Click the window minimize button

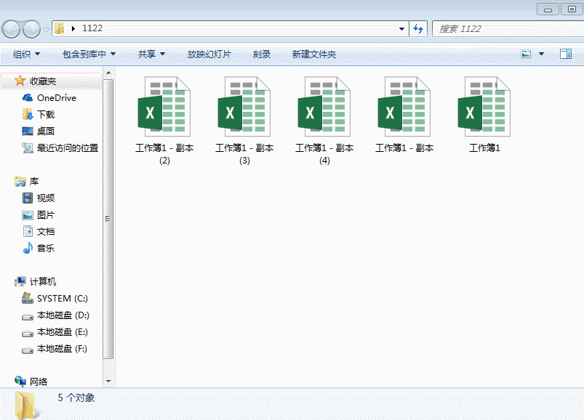548,9
